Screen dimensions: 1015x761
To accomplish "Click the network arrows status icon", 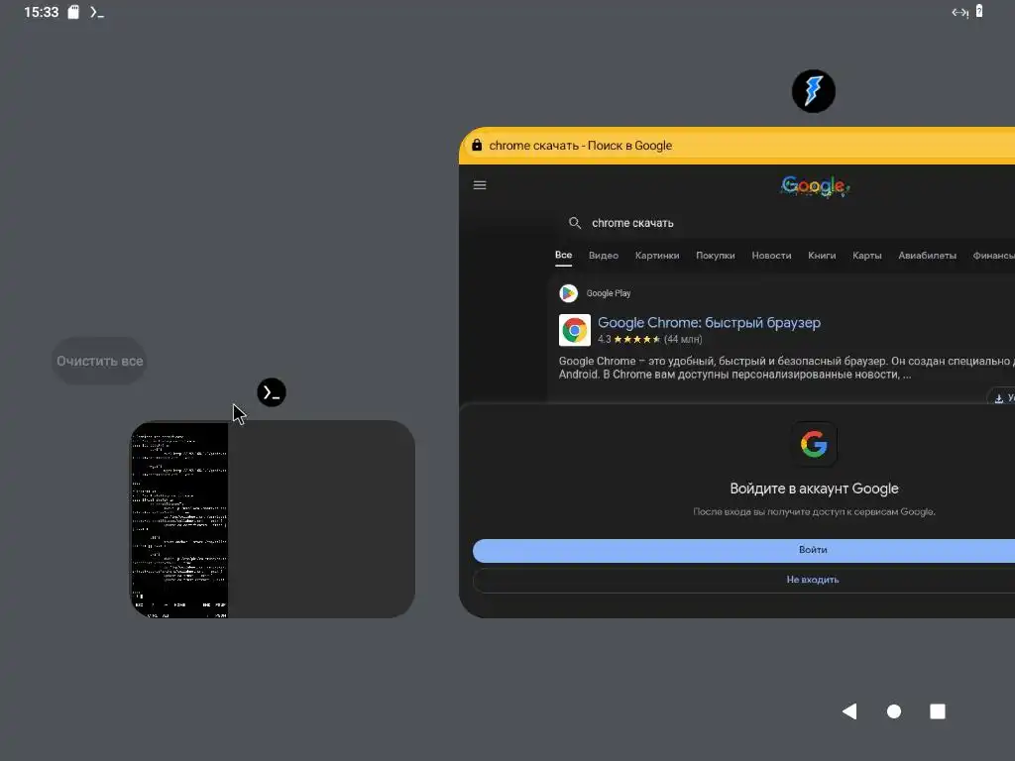I will (x=959, y=12).
